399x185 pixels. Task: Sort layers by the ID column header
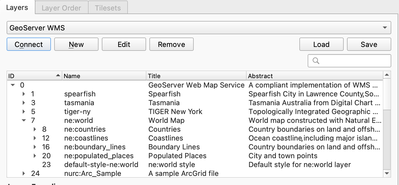pos(33,76)
